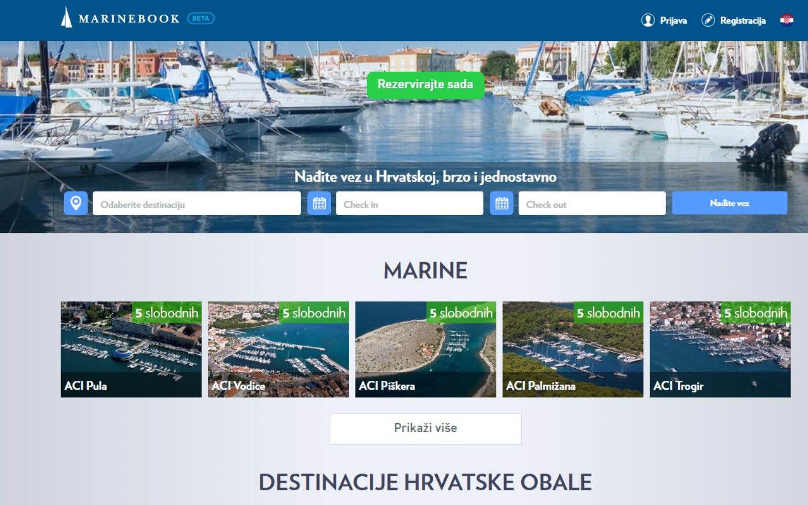Click the Check in calendar icon
This screenshot has width=808, height=505.
coord(319,204)
